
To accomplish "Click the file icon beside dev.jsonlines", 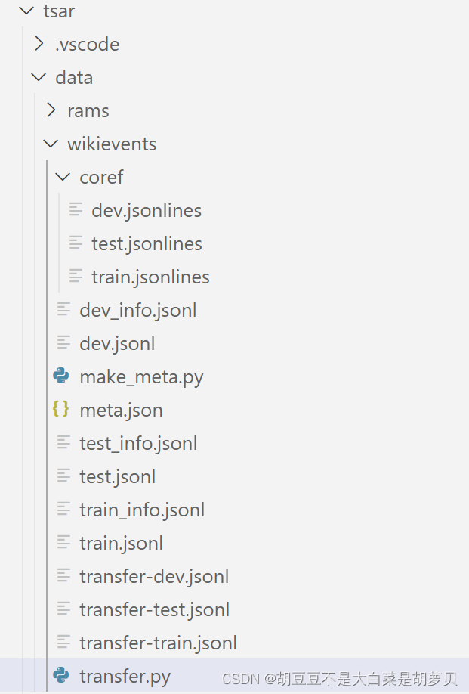I will [x=76, y=210].
